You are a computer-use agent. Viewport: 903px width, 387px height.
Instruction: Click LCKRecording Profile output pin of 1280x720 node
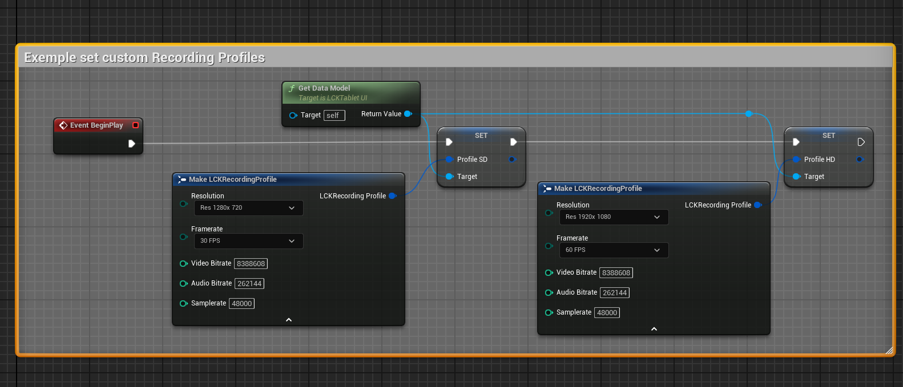coord(393,196)
